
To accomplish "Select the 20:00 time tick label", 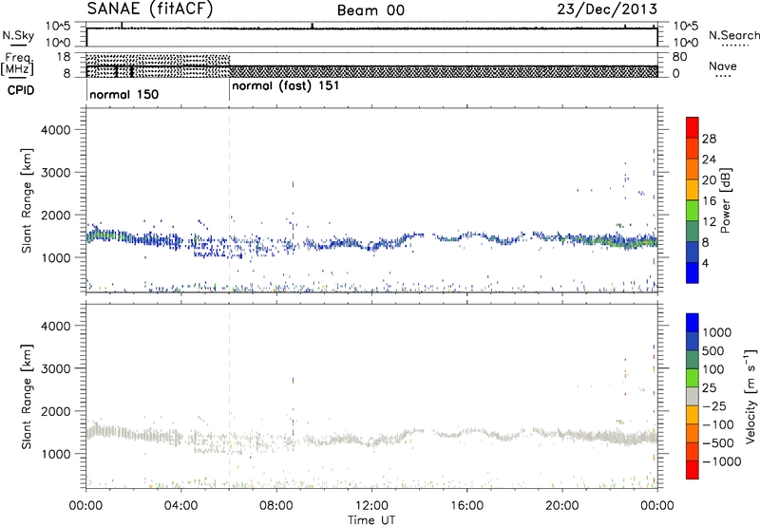I will [561, 506].
